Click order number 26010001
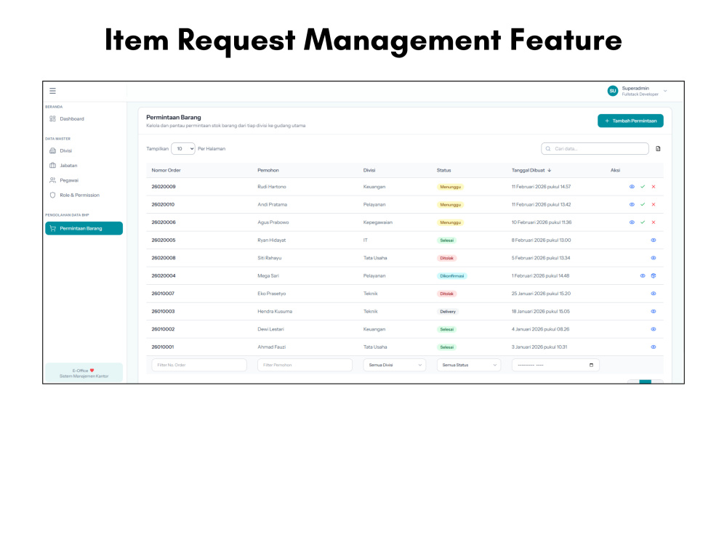This screenshot has width=727, height=545. coord(163,347)
